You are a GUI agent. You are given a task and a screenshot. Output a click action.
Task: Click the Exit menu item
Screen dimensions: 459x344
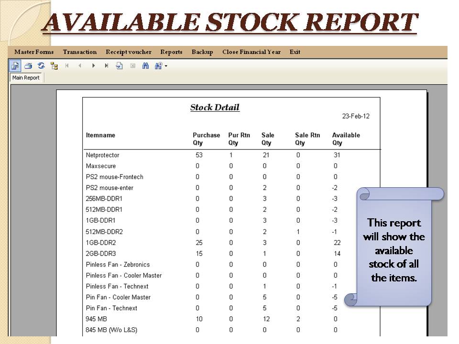(295, 52)
